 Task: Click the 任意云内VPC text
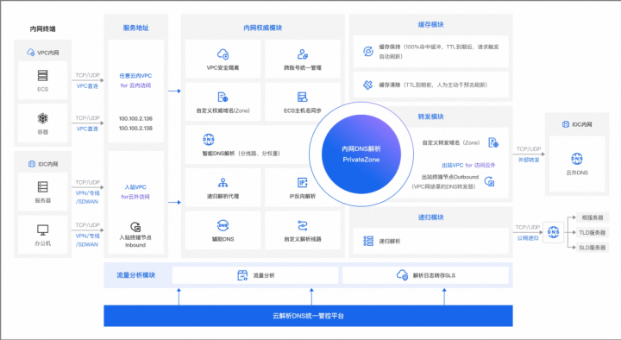tap(135, 76)
